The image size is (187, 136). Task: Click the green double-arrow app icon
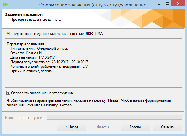[x=5, y=5]
